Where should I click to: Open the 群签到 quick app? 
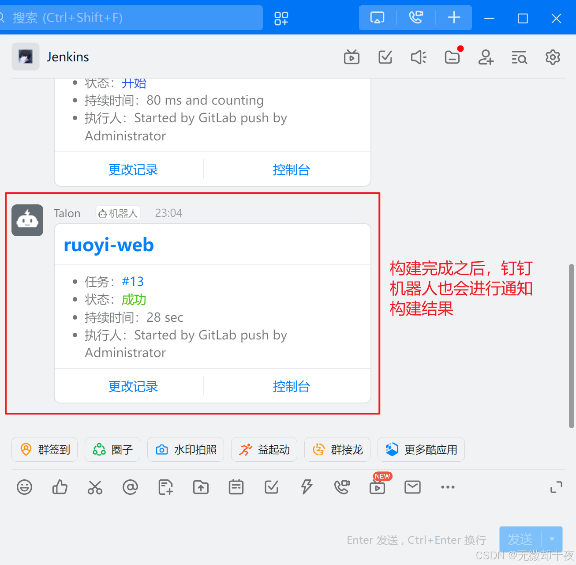pos(45,449)
